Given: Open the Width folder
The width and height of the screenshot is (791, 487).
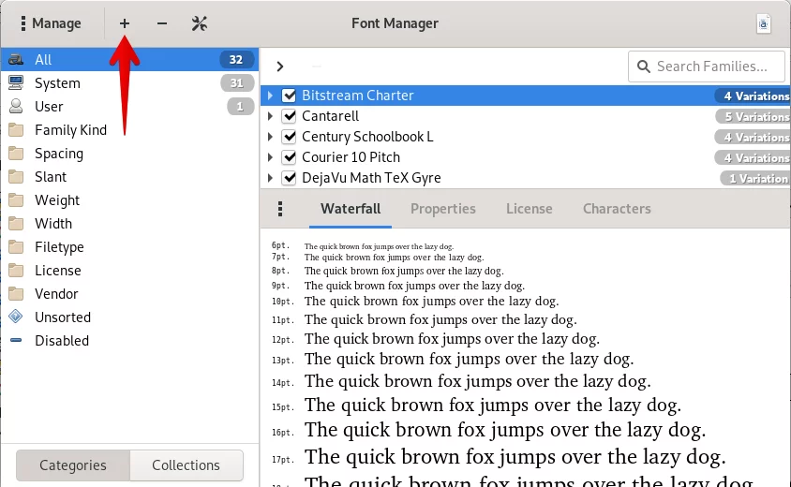Looking at the screenshot, I should click(129, 223).
